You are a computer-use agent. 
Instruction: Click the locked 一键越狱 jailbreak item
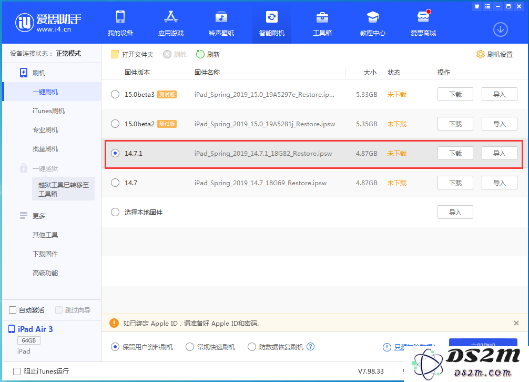coord(39,168)
